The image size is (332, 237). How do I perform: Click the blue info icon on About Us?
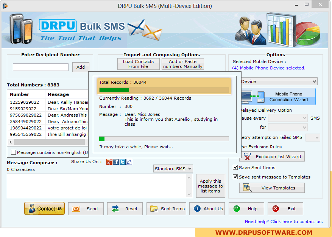197,209
